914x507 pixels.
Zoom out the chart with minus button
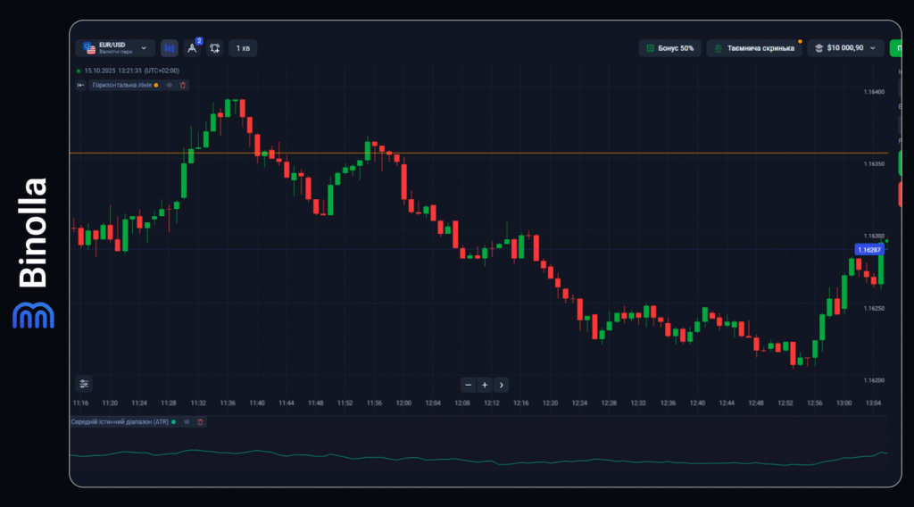click(468, 385)
